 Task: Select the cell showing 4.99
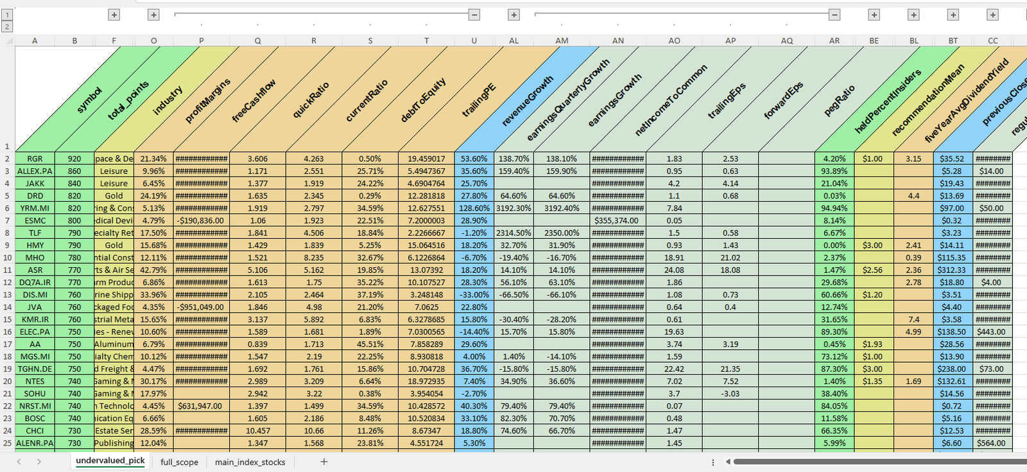pos(914,332)
